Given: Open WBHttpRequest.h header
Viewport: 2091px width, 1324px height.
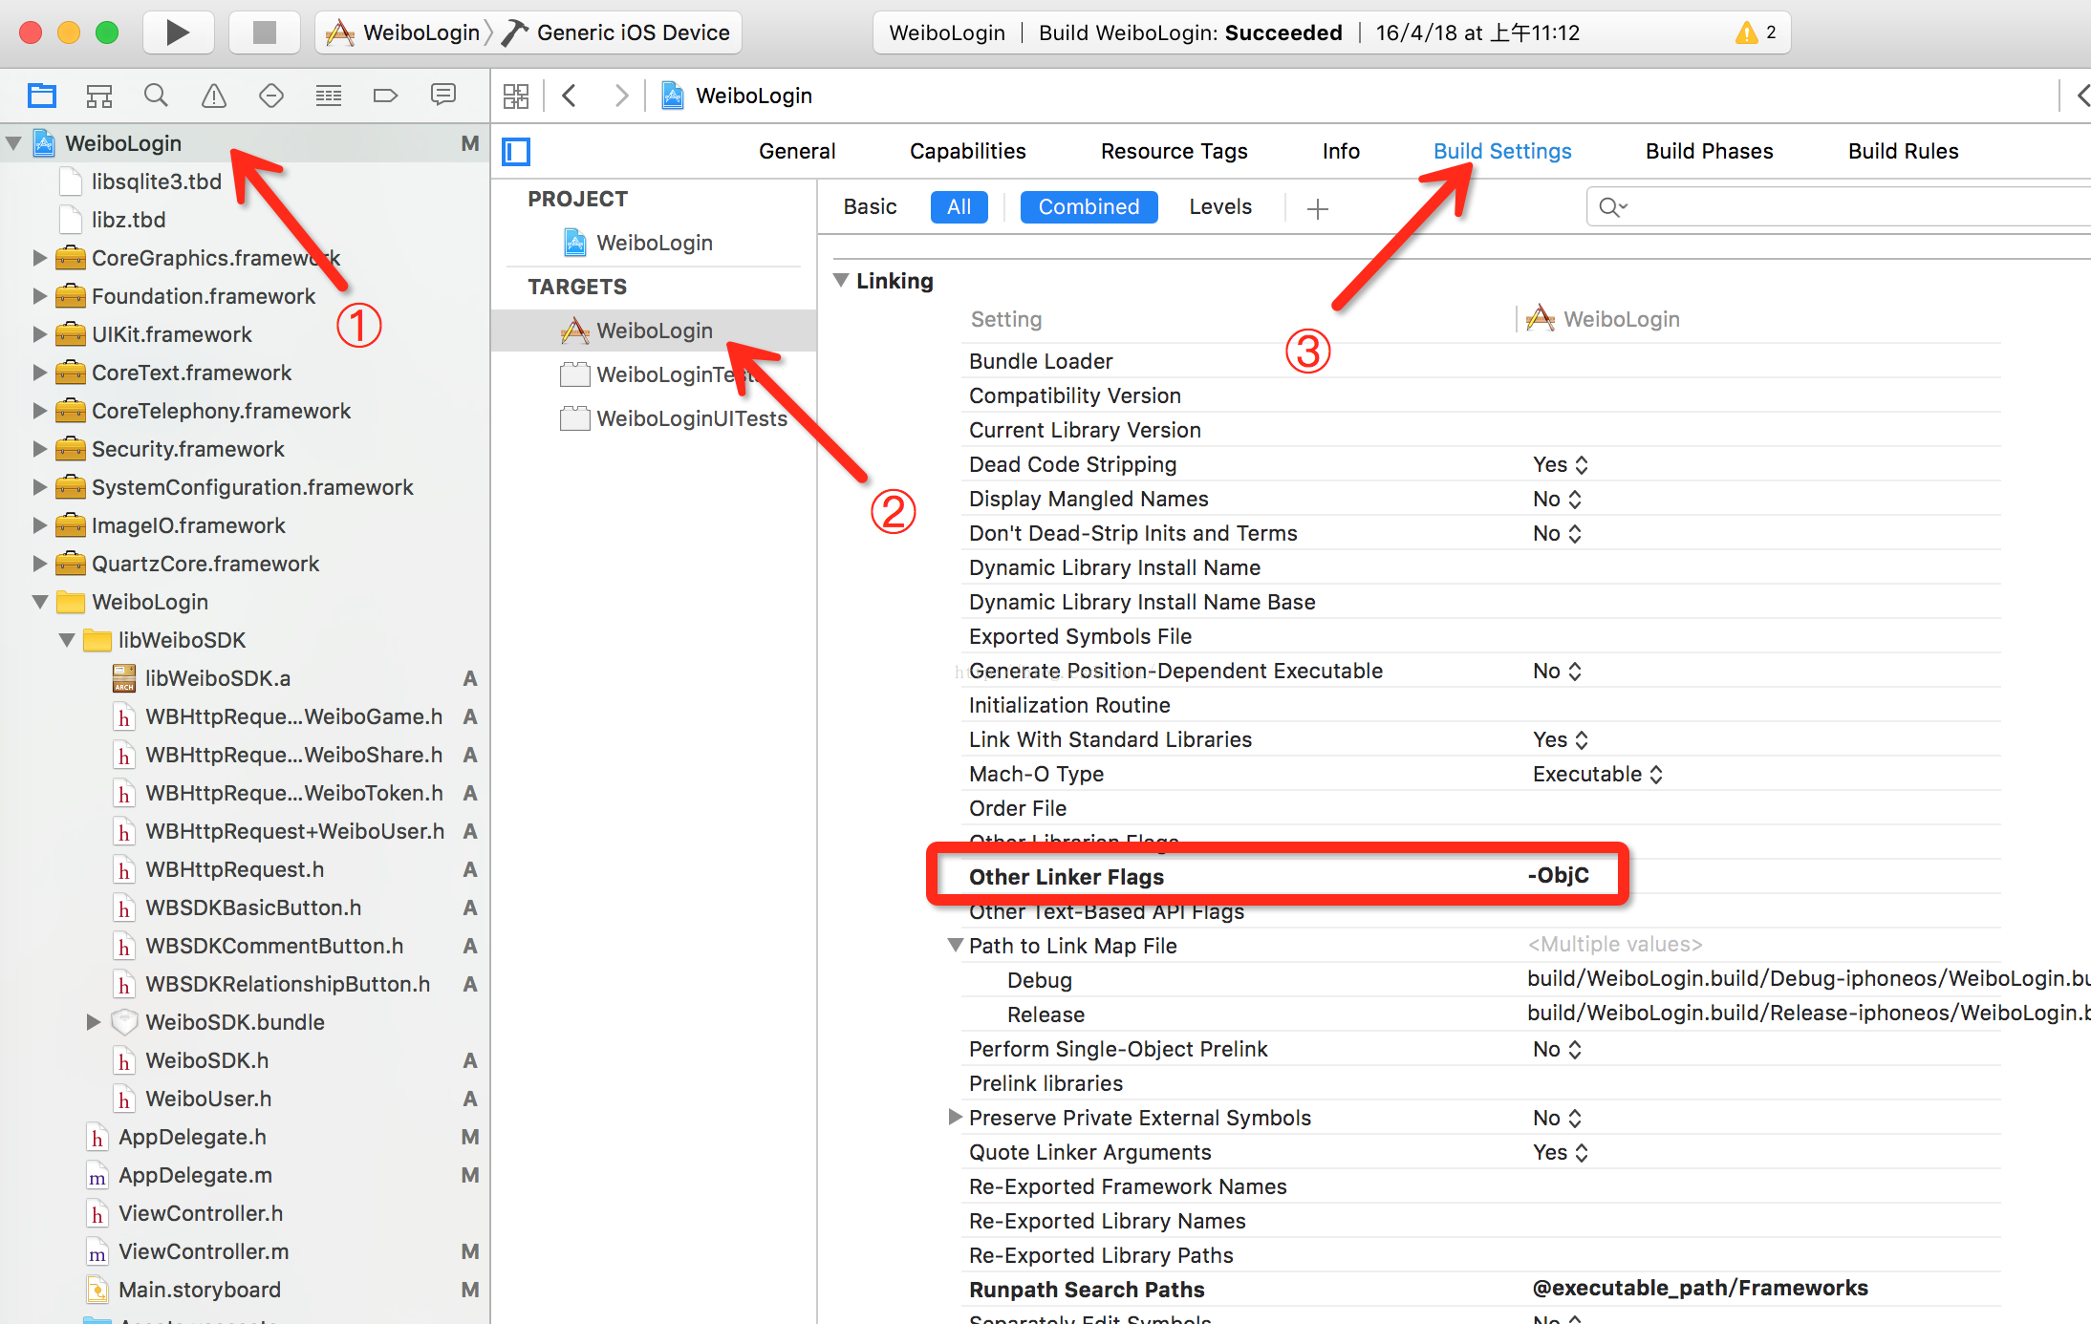Looking at the screenshot, I should pos(234,869).
